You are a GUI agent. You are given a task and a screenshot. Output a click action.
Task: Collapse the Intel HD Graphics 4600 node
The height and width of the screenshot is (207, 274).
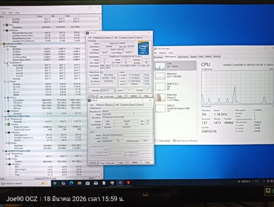[x=3, y=151]
